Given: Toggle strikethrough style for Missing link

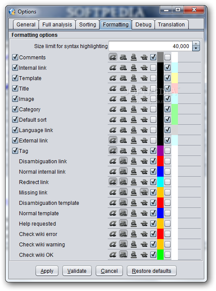Looking at the screenshot, I should pos(144,192).
